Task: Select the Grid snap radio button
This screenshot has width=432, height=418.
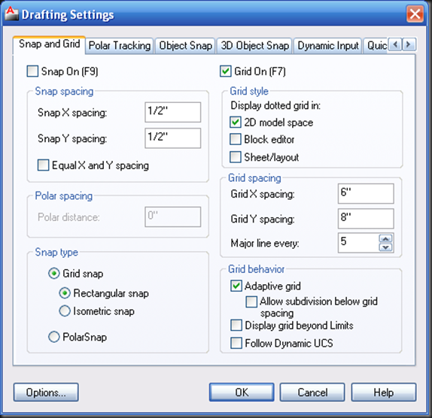Action: 54,274
